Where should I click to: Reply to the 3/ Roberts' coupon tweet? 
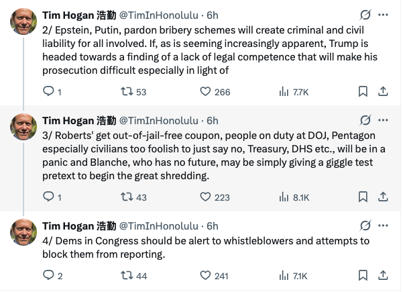click(48, 197)
